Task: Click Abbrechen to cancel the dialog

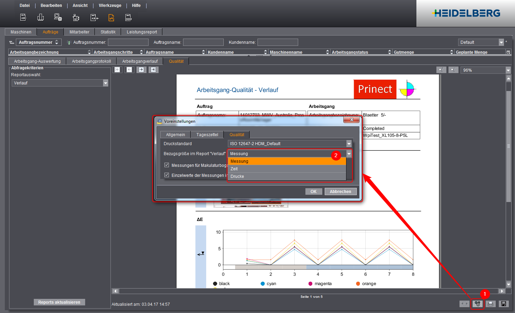Action: (x=341, y=192)
